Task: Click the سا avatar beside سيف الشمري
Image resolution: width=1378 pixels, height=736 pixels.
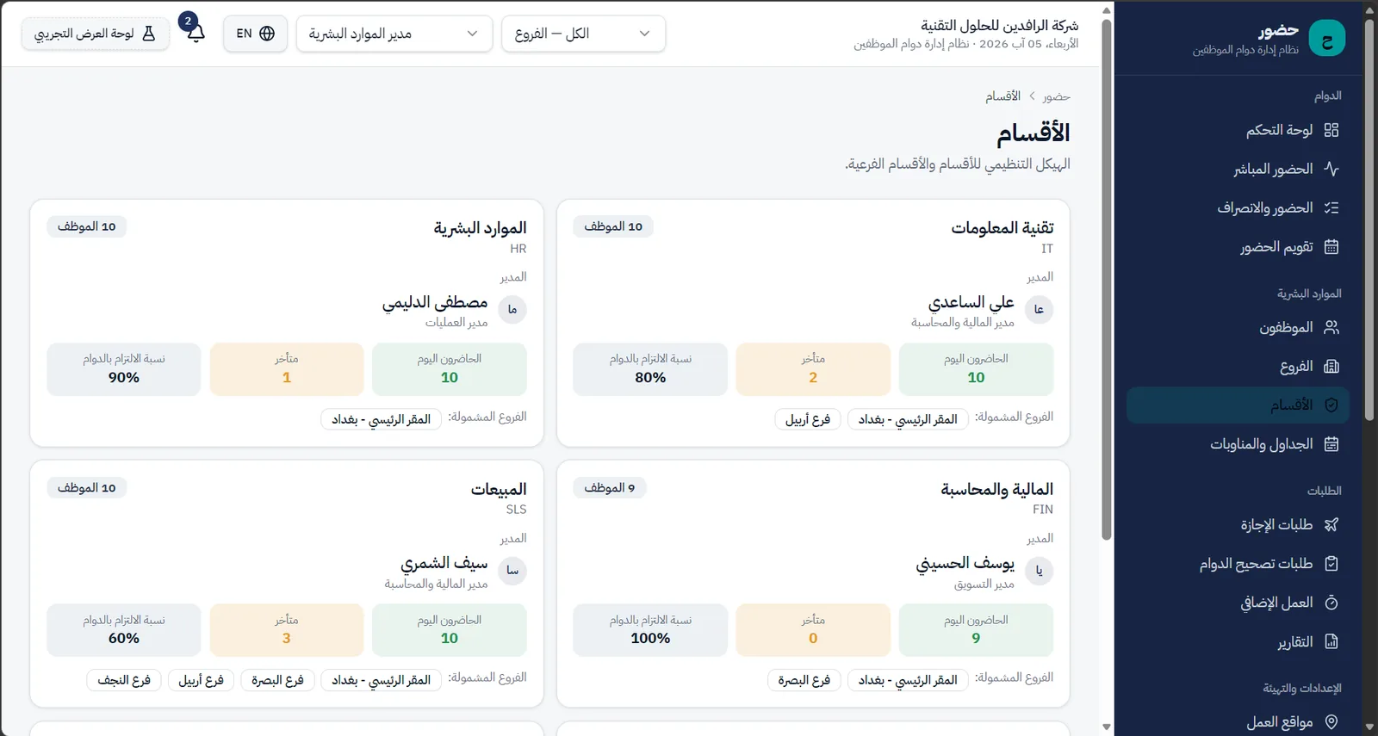Action: point(512,571)
